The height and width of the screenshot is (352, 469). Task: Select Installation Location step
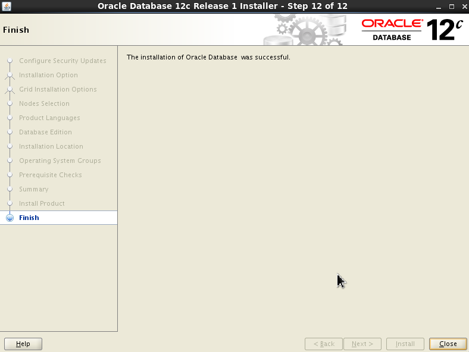point(51,146)
